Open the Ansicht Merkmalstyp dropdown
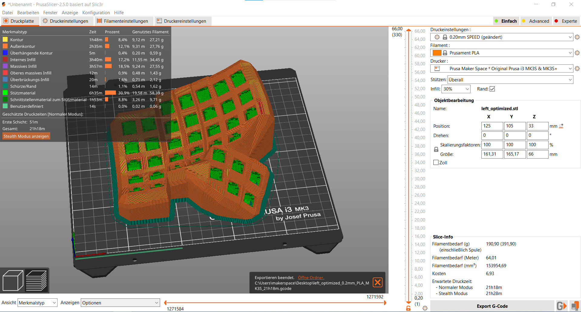Screen dimensions: 581x312 click(37, 303)
